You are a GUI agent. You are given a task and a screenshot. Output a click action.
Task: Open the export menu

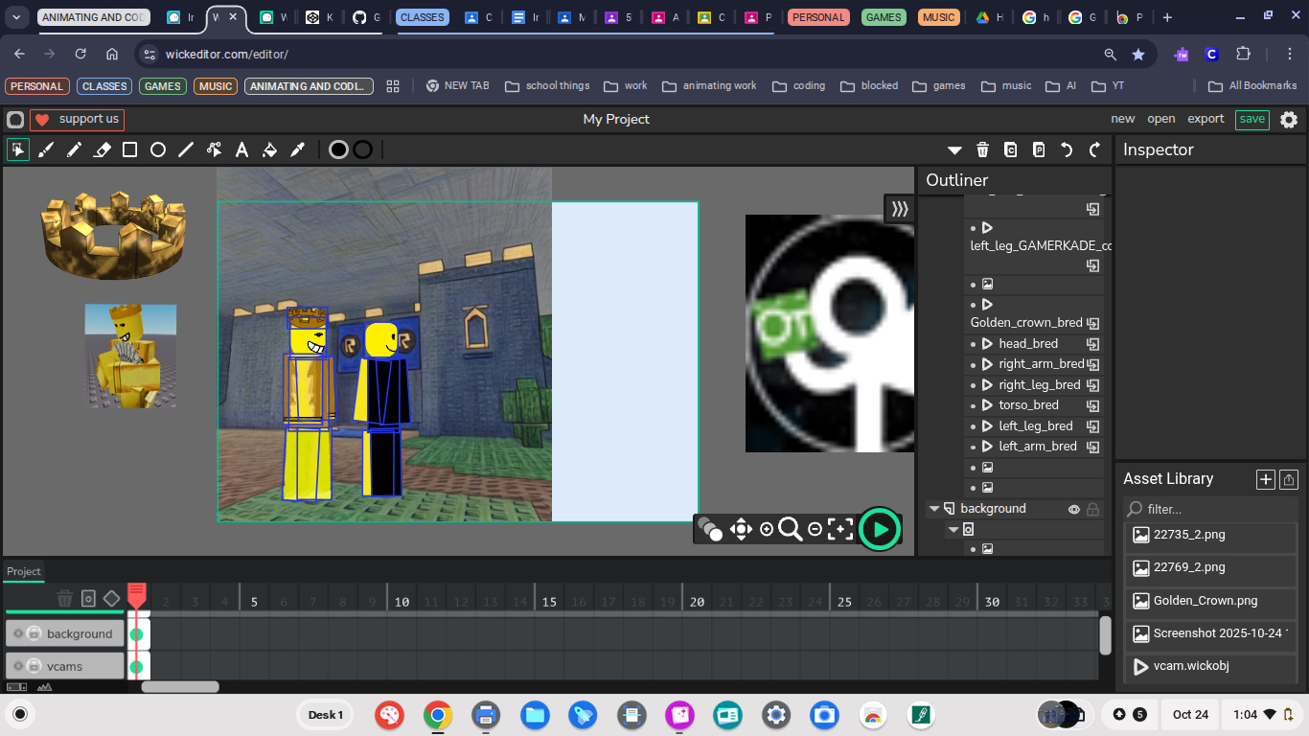point(1206,119)
